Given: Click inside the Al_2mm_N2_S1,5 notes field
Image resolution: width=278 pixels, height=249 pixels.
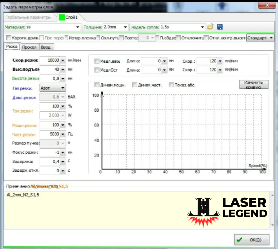Looking at the screenshot, I should tap(77, 204).
